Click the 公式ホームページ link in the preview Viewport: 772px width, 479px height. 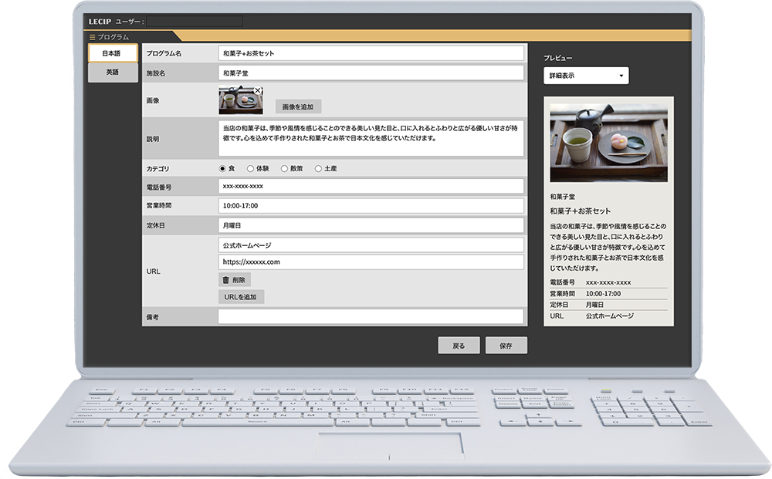pyautogui.click(x=610, y=315)
